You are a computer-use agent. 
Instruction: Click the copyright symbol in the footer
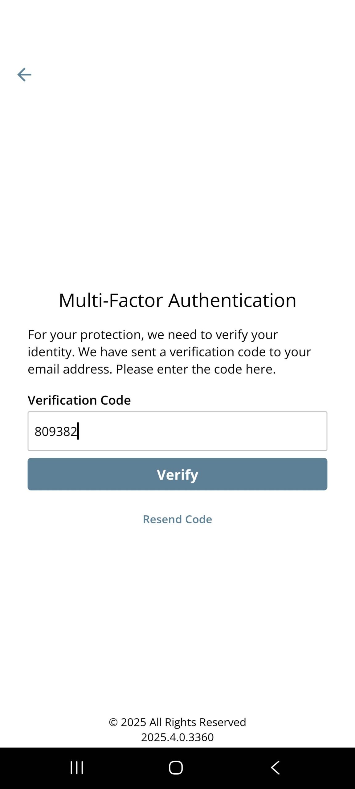pos(113,722)
